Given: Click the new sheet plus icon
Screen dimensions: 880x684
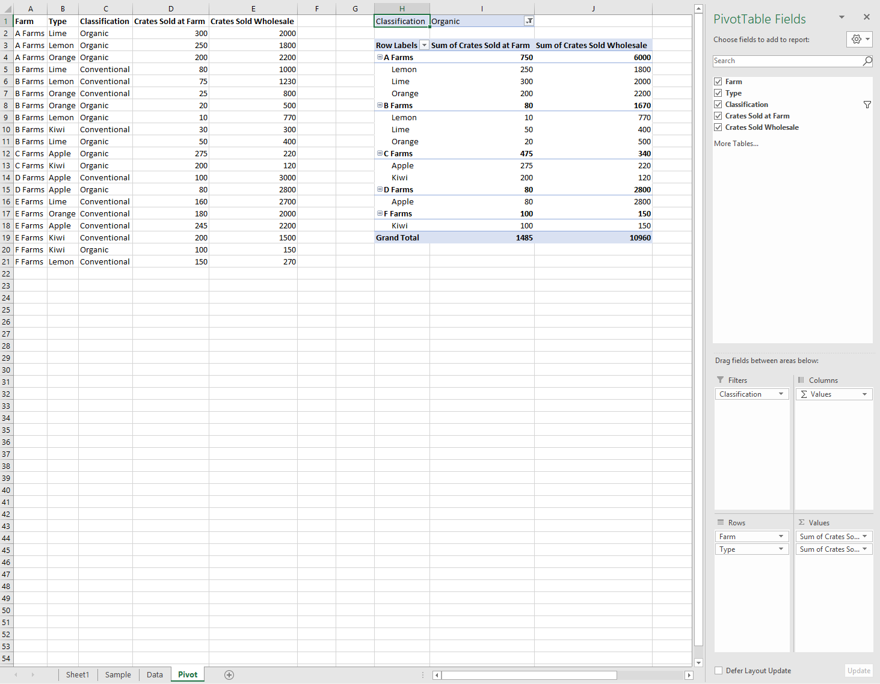Looking at the screenshot, I should [x=229, y=674].
